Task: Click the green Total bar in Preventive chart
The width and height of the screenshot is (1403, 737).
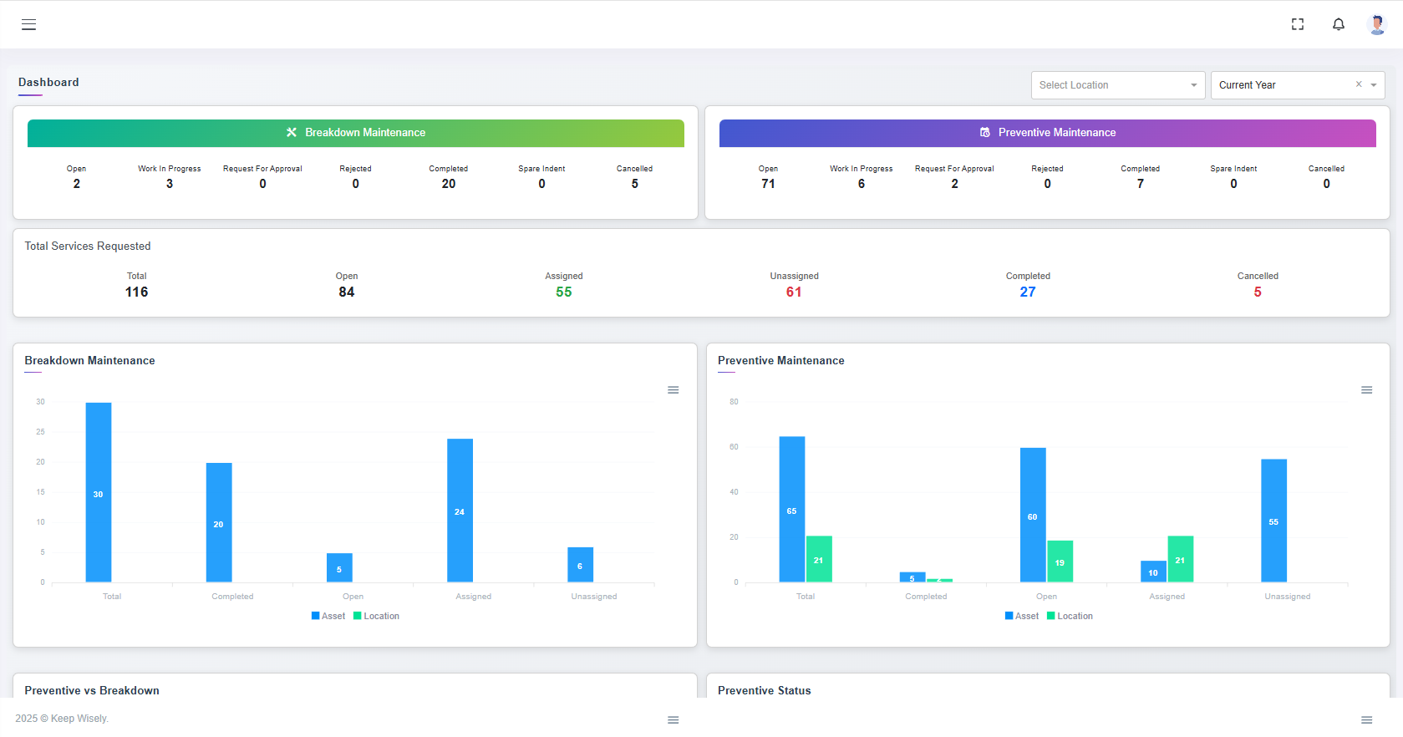Action: (x=819, y=559)
